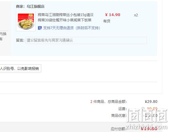Click into the 留言 message input field

[86, 40]
